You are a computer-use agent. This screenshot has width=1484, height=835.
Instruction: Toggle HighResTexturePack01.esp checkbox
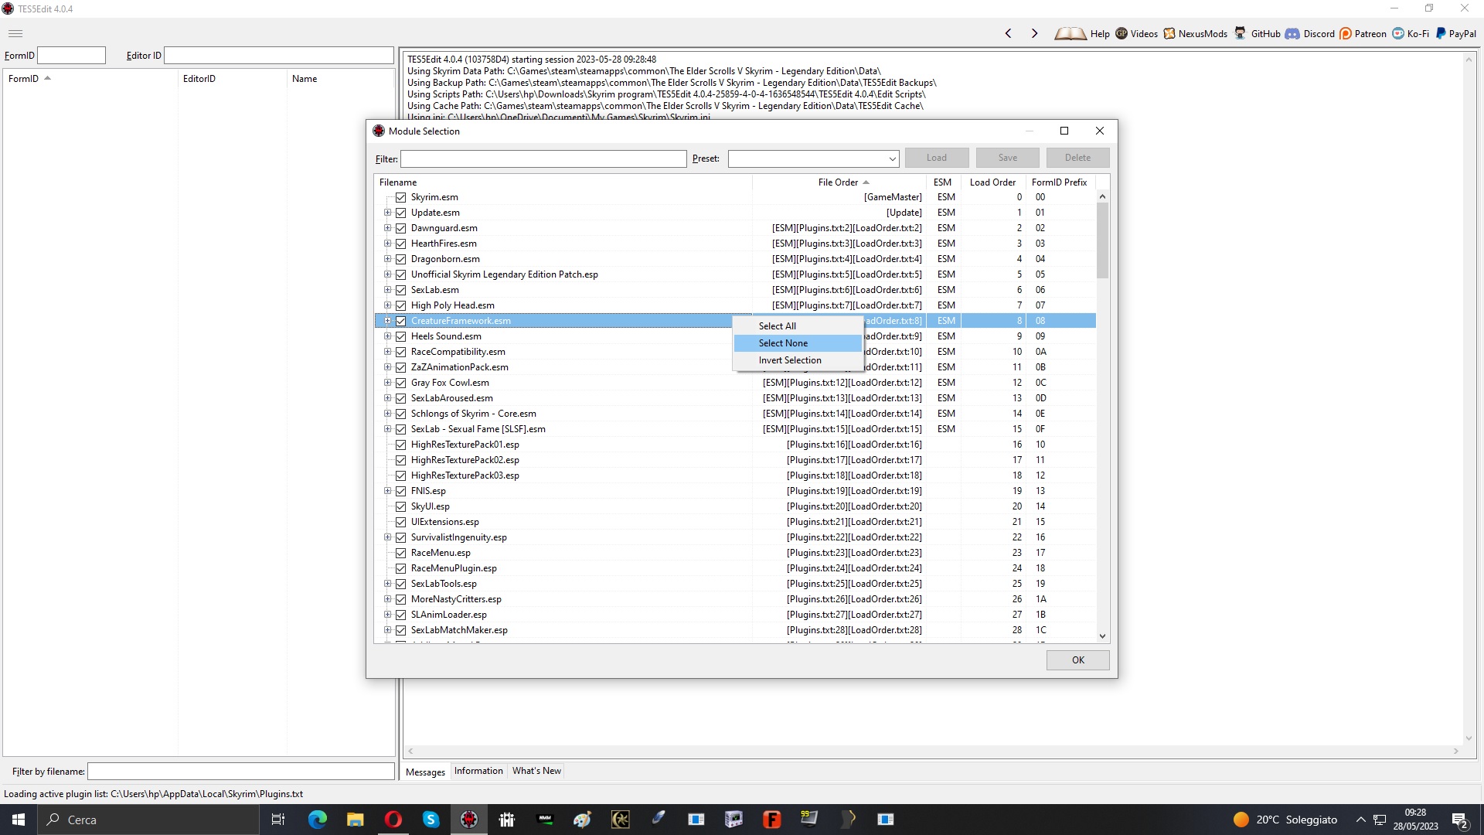pos(400,445)
